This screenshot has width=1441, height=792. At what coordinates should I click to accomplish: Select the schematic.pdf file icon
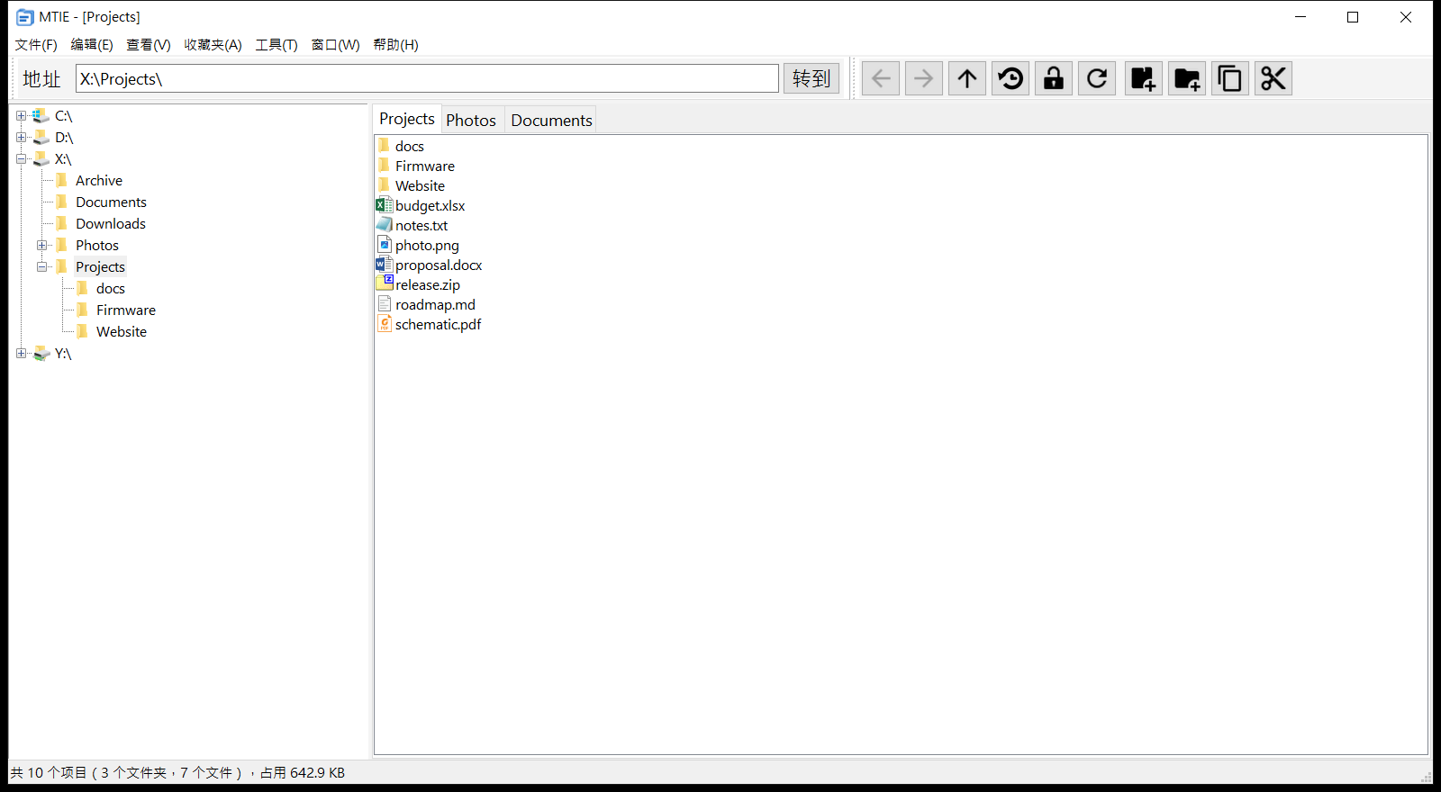[x=385, y=324]
